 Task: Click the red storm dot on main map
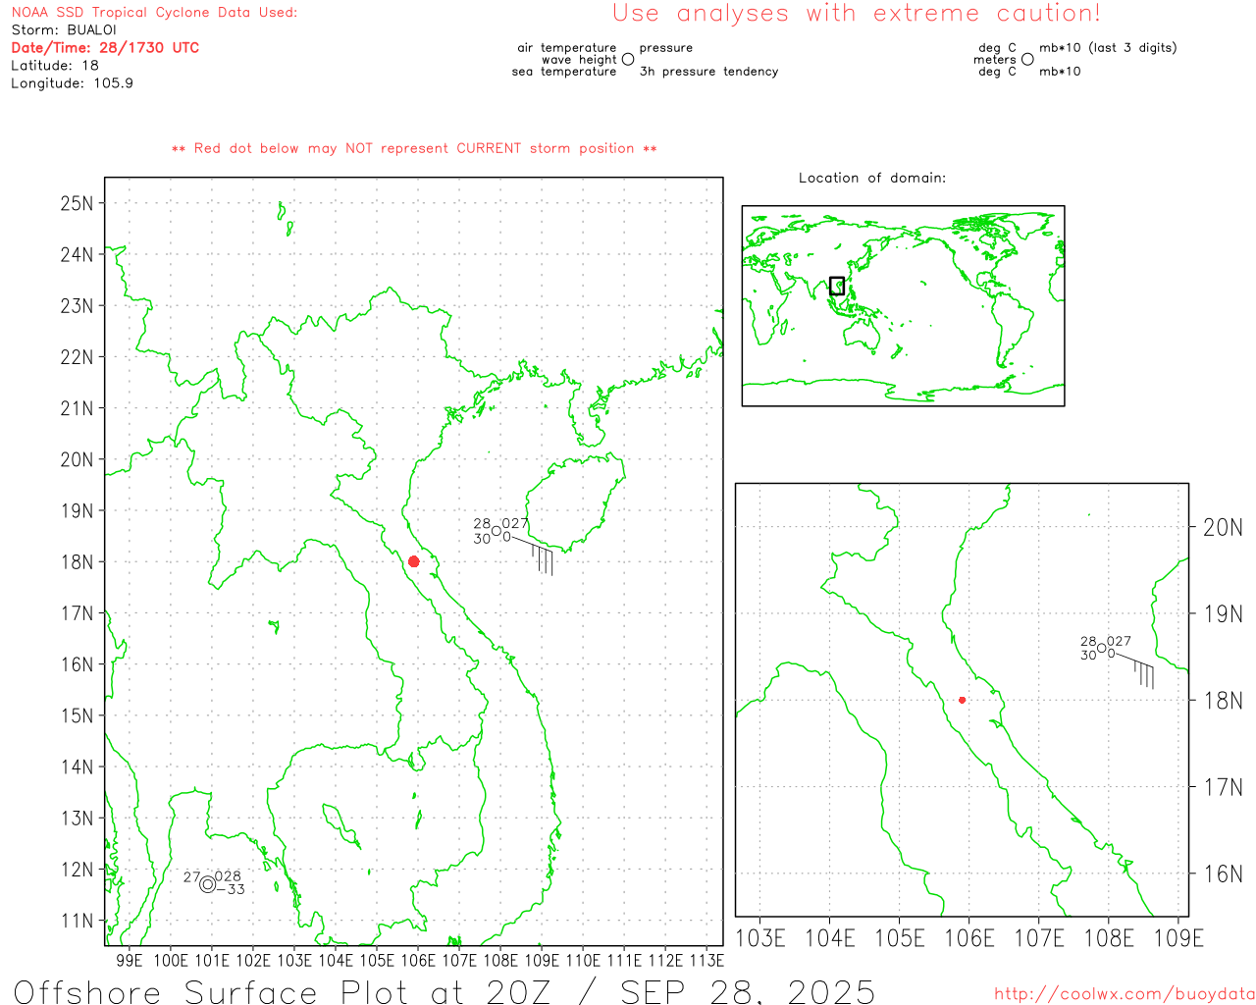[x=413, y=561]
